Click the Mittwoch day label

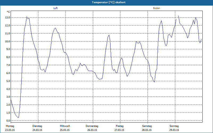pyautogui.click(x=65, y=126)
